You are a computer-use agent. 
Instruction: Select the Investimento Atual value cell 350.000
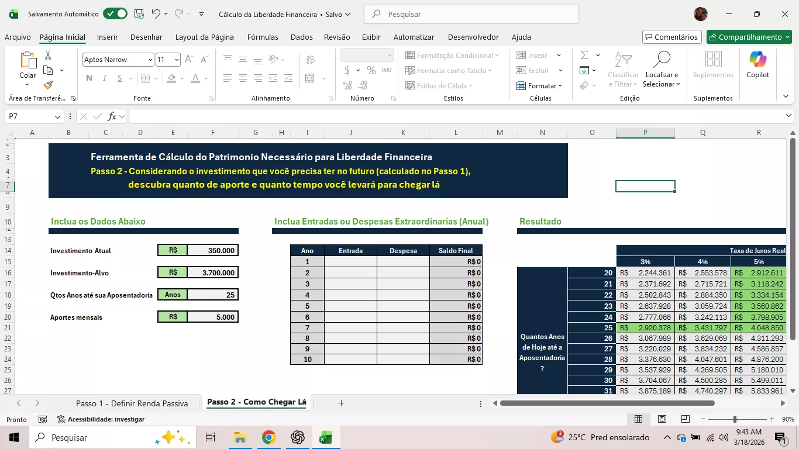coord(212,250)
